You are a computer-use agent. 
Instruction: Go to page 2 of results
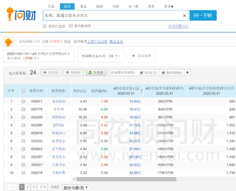[x=28, y=187]
